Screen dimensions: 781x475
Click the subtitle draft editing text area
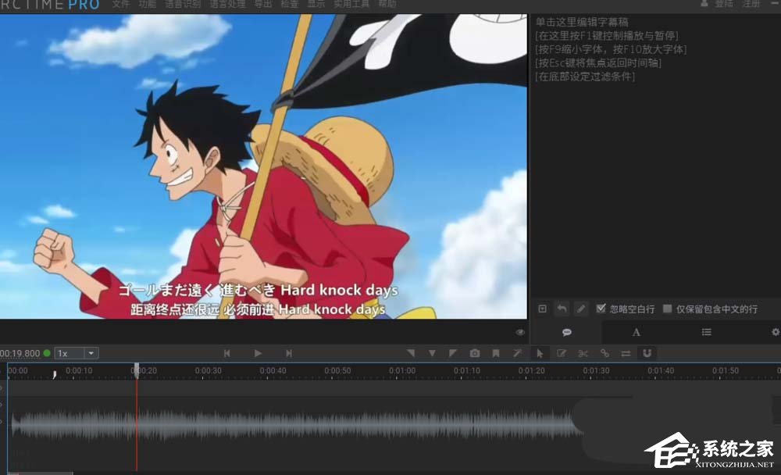coord(655,157)
